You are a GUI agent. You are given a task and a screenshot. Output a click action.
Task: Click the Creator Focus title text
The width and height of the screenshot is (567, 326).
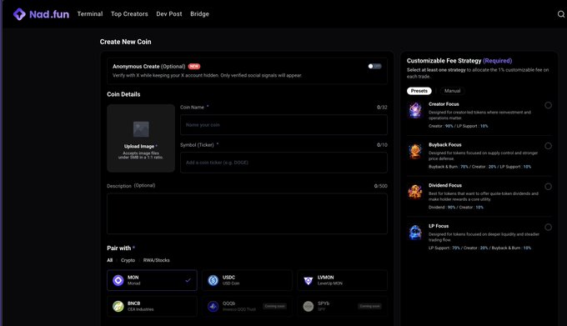(x=444, y=104)
